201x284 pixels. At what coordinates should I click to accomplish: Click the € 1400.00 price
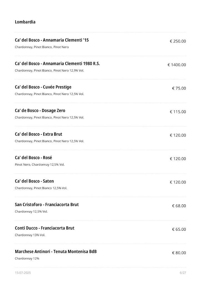pyautogui.click(x=177, y=65)
